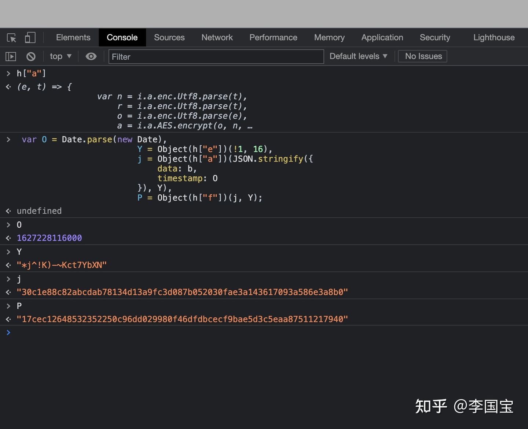This screenshot has width=528, height=429.
Task: Switch to the Sources tab
Action: [169, 38]
